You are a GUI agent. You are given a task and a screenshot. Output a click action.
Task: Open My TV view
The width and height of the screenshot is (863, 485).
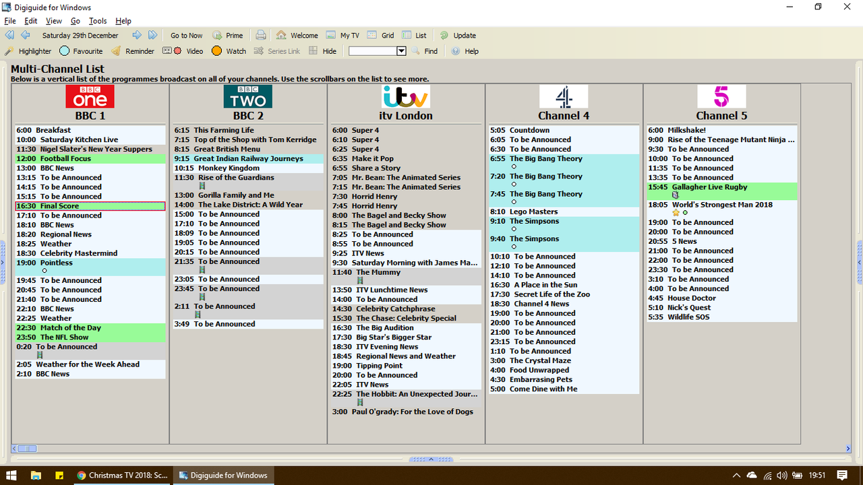pos(343,35)
